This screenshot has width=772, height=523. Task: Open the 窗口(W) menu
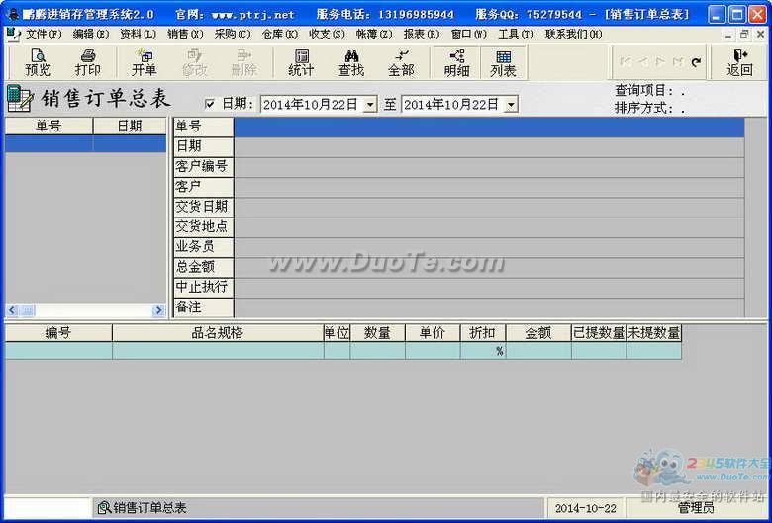(x=469, y=34)
